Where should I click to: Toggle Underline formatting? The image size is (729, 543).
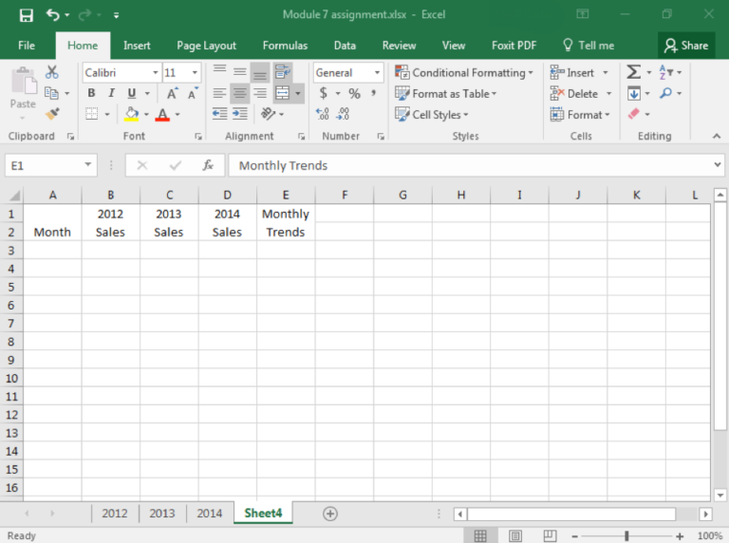pos(132,93)
